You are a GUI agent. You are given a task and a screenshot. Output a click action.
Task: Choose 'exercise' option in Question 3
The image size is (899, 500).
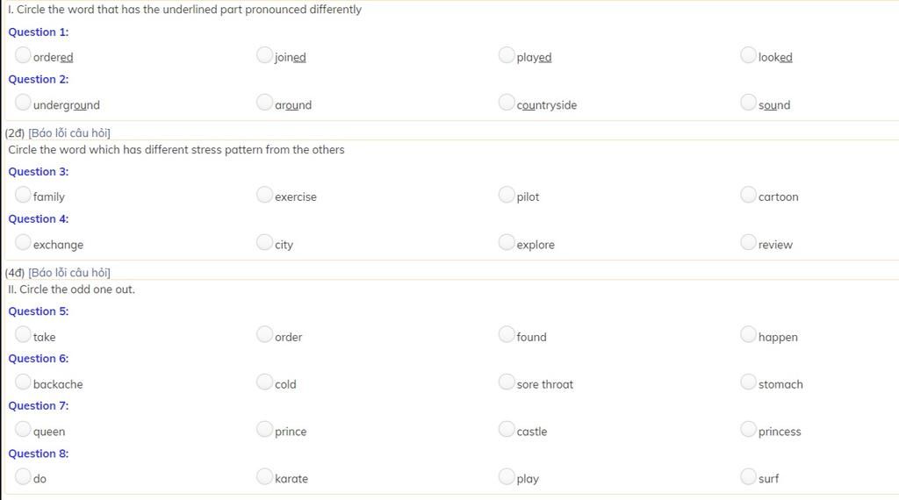click(x=264, y=195)
